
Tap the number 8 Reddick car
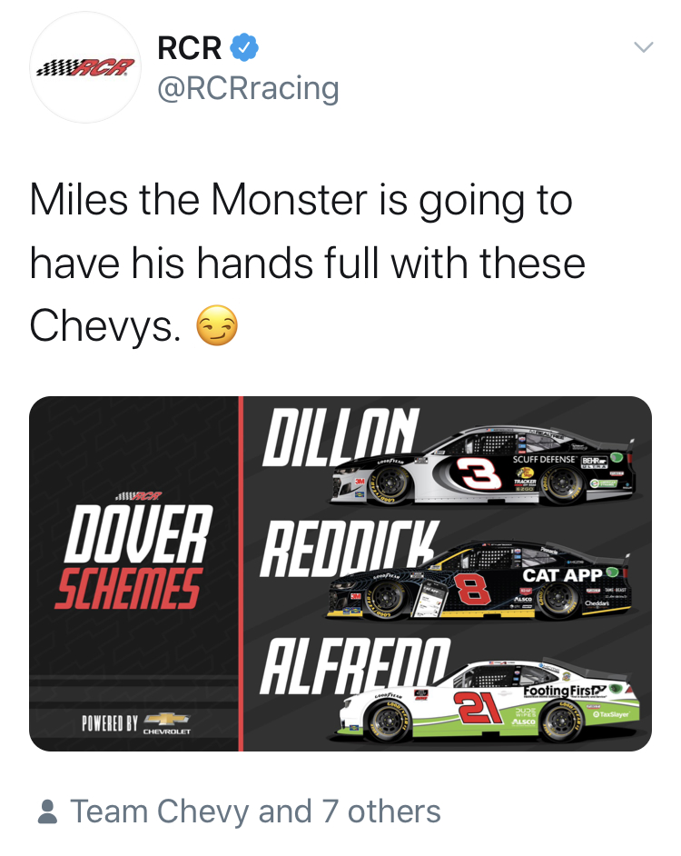pyautogui.click(x=479, y=580)
